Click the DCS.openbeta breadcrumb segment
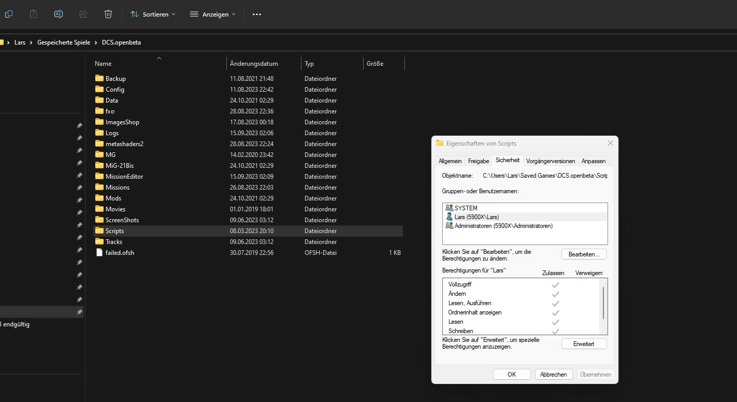Viewport: 737px width, 402px height. coord(121,42)
